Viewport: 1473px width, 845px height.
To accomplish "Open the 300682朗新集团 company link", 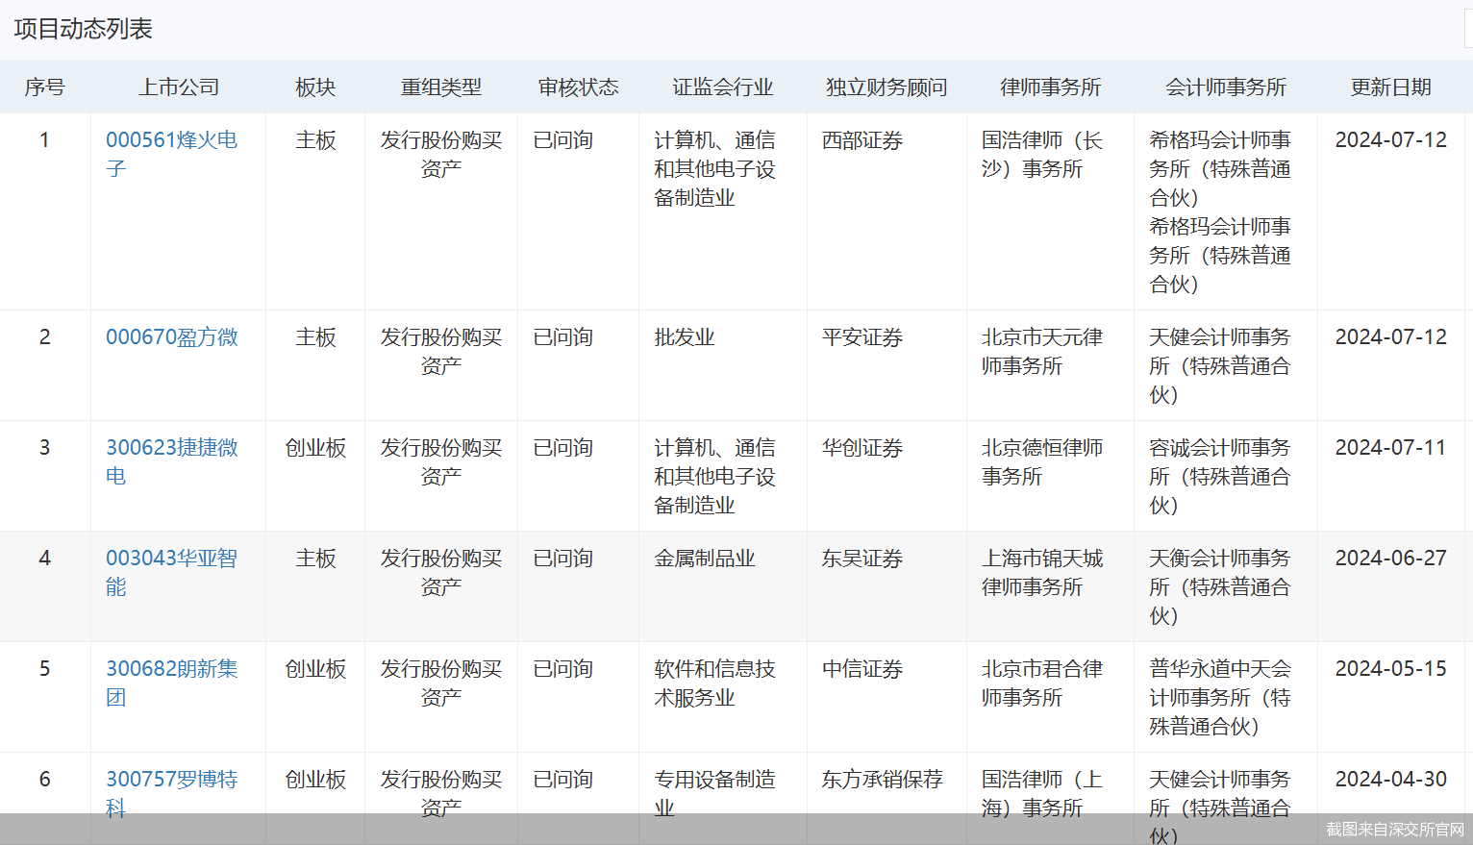I will 171,683.
